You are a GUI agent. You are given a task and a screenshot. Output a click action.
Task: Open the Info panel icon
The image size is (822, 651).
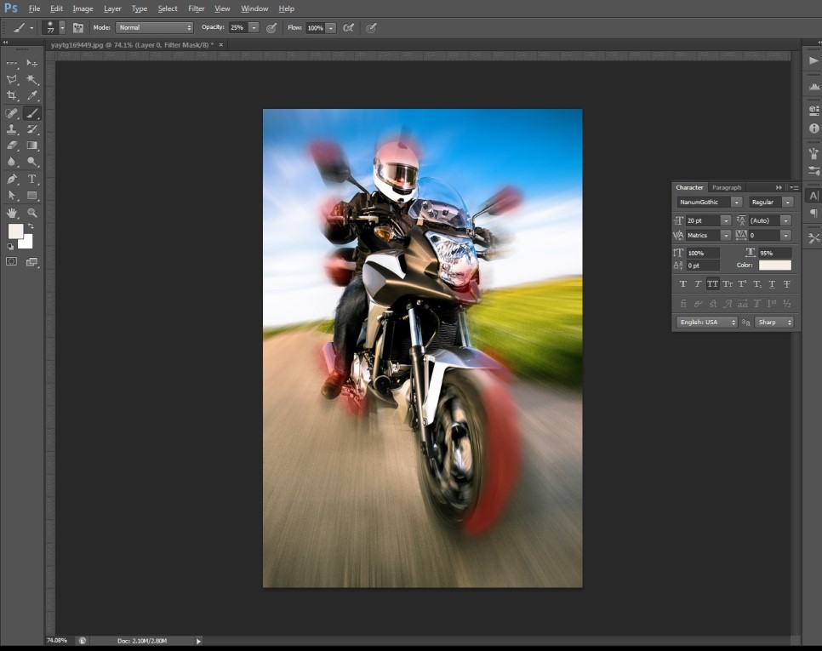coord(813,128)
